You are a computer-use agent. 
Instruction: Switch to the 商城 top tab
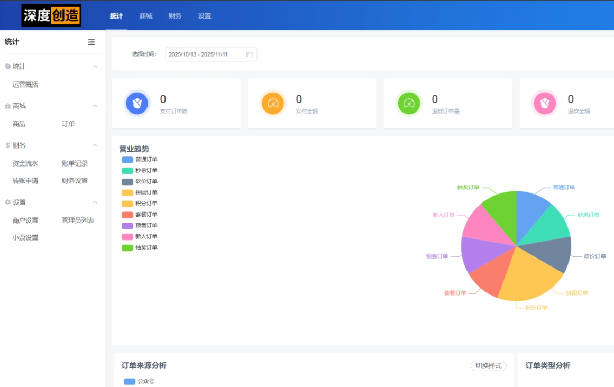click(146, 16)
